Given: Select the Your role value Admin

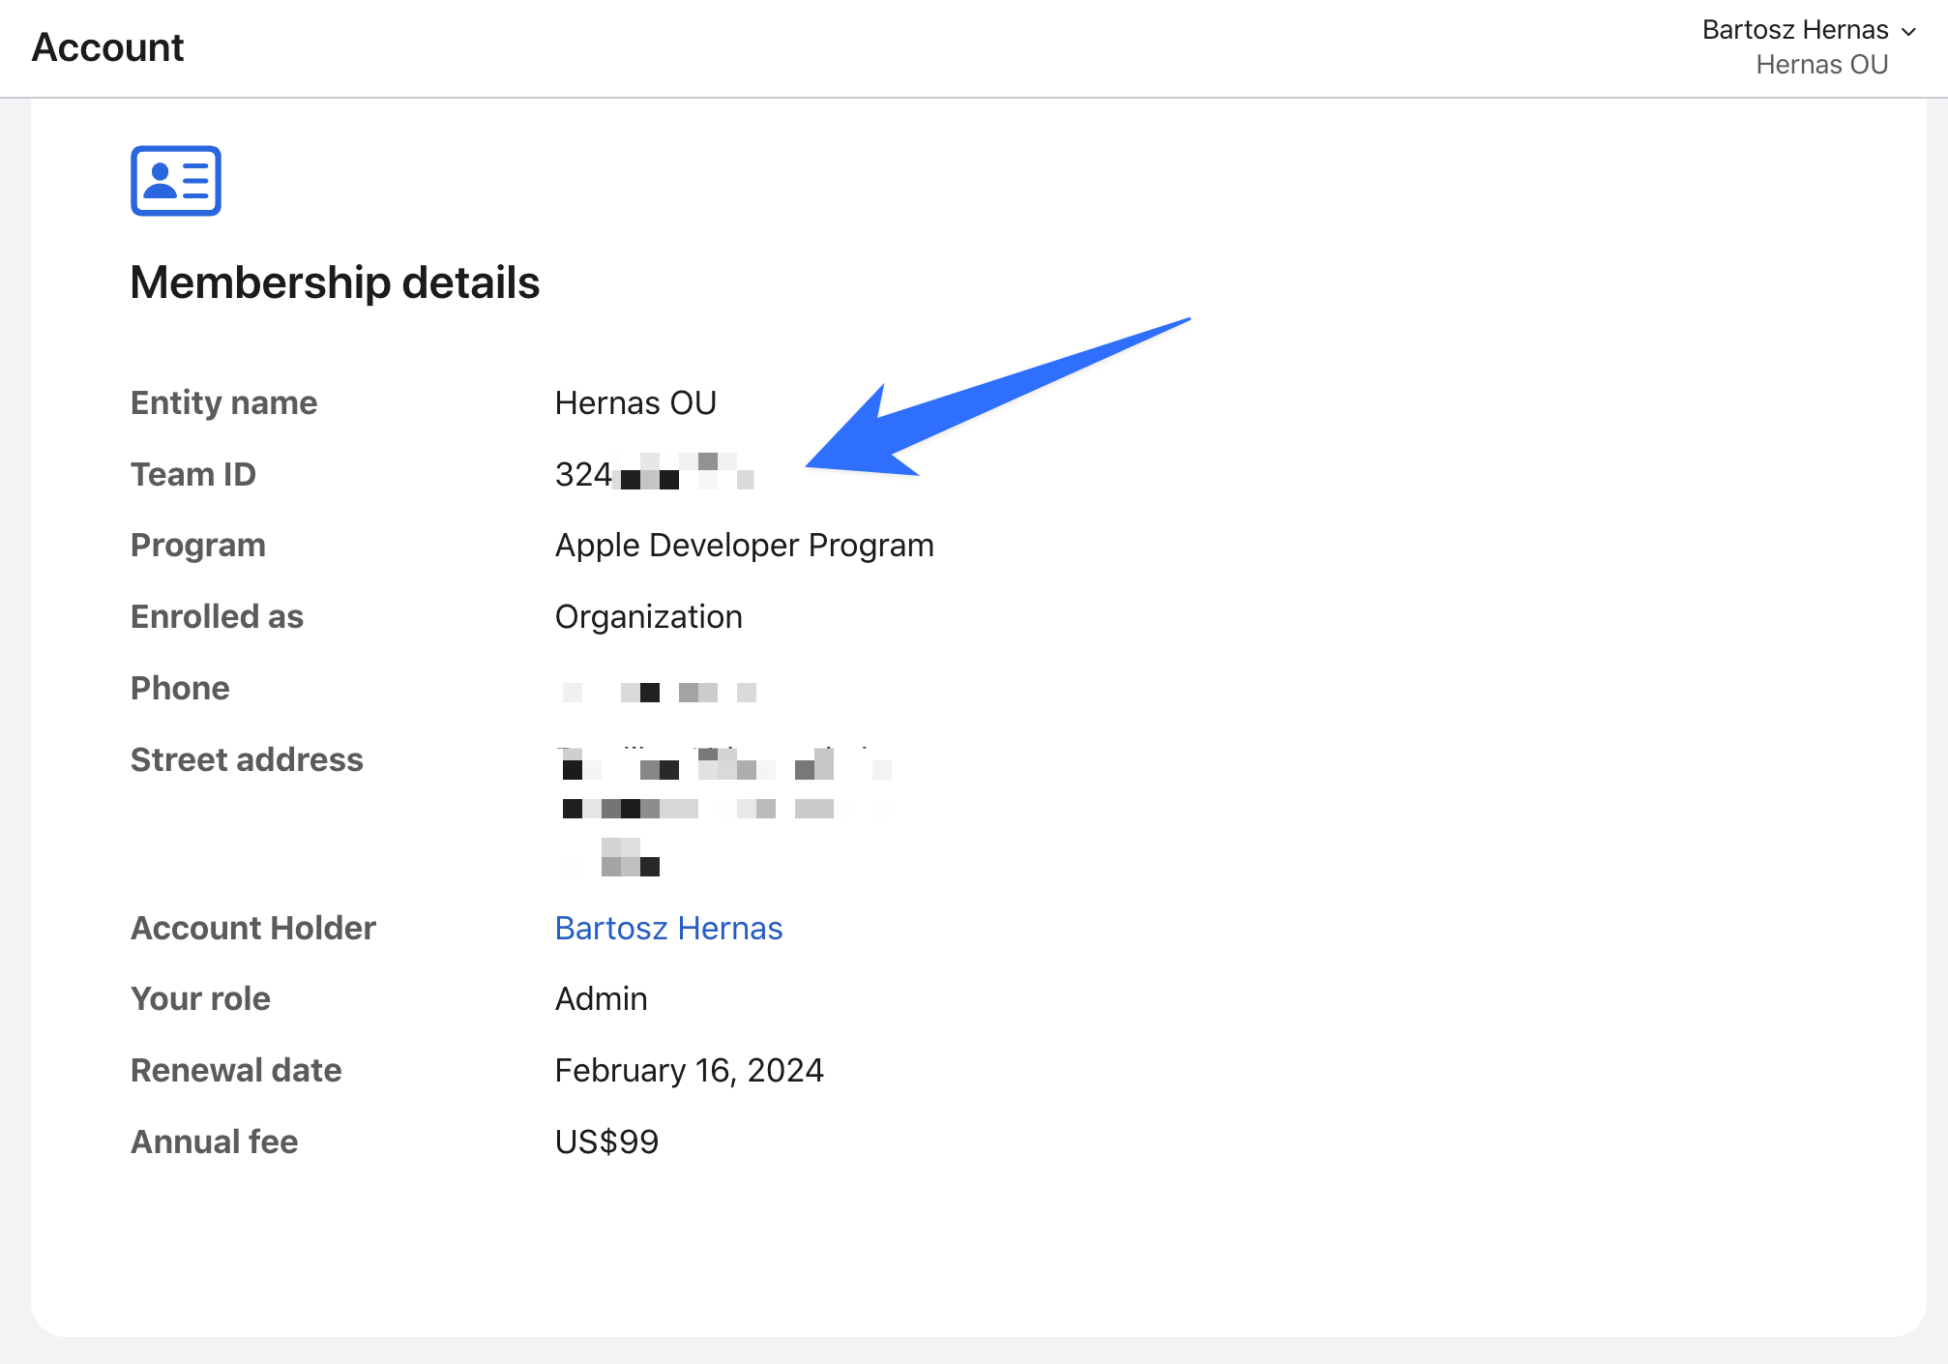Looking at the screenshot, I should click(x=601, y=998).
